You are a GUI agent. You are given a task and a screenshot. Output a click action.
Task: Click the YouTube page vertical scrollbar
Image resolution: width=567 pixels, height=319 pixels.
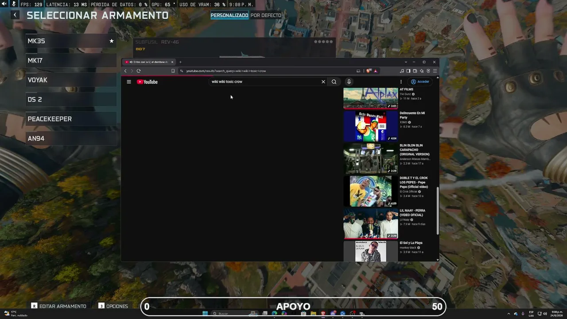438,210
